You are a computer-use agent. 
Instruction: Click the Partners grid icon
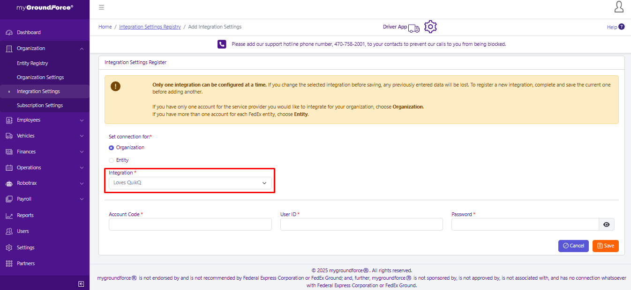pos(9,264)
